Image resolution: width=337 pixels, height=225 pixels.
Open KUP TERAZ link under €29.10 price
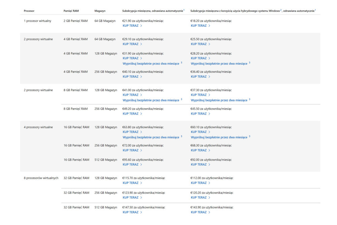[131, 44]
